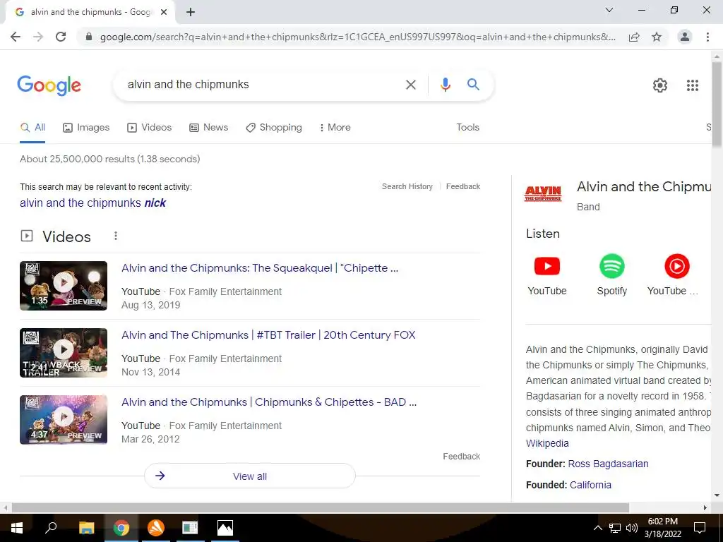The width and height of the screenshot is (723, 542).
Task: Start voice search with microphone icon
Action: tap(445, 85)
